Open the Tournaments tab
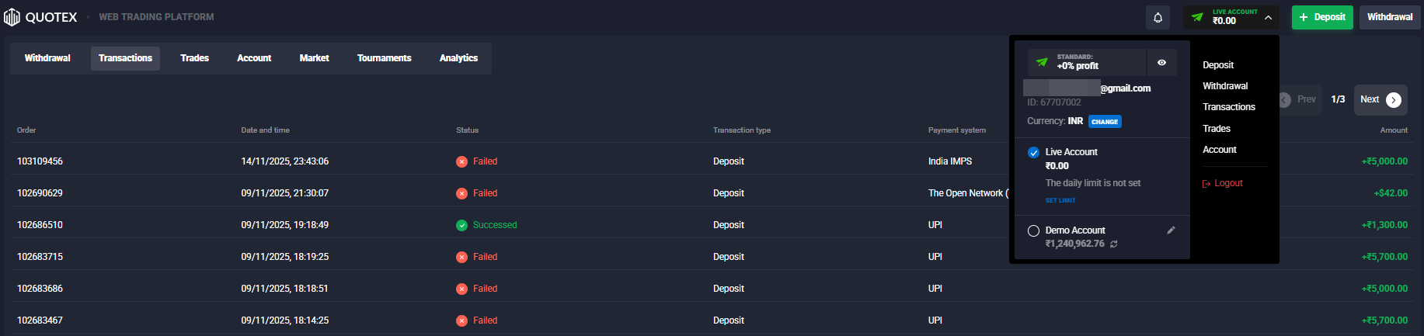This screenshot has width=1424, height=336. 384,58
